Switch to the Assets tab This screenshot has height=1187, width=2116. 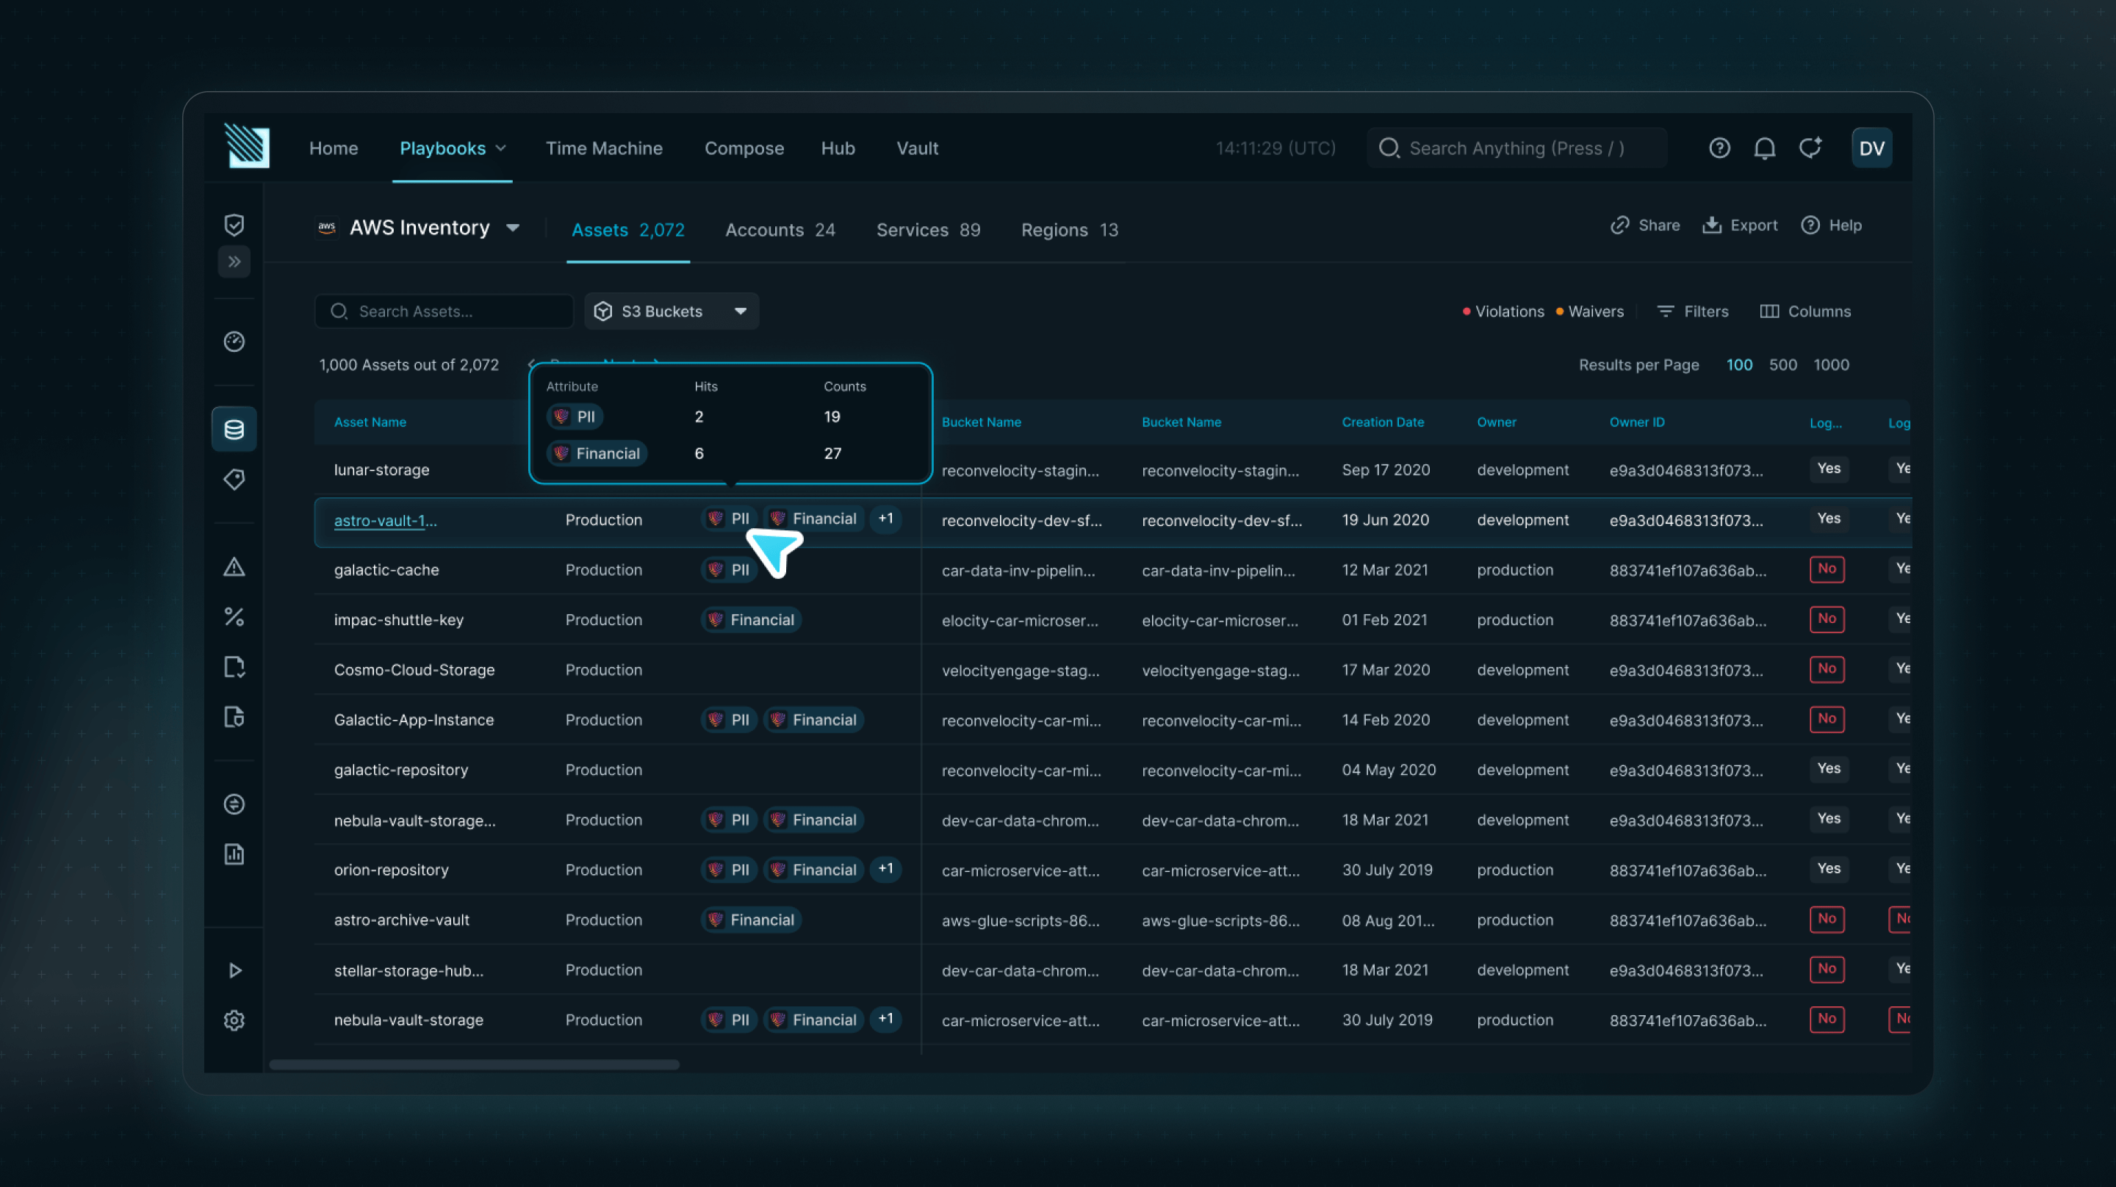coord(627,230)
